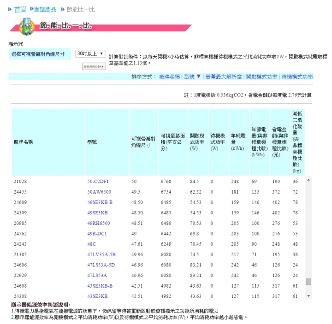This screenshot has width=332, height=324.
Task: Open model 47LS53A-5D link
Action: click(101, 265)
